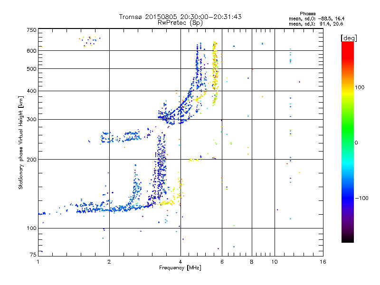Click the x-axis tick label '2'
Image resolution: width=380 pixels, height=285 pixels.
pyautogui.click(x=109, y=262)
